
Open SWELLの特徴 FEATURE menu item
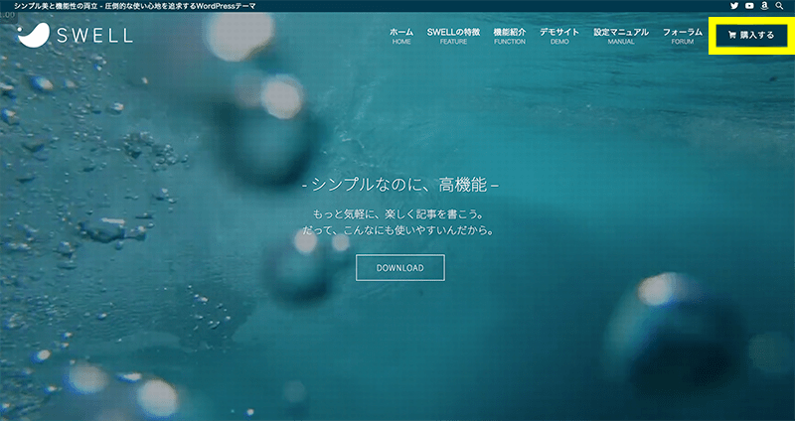tap(453, 36)
